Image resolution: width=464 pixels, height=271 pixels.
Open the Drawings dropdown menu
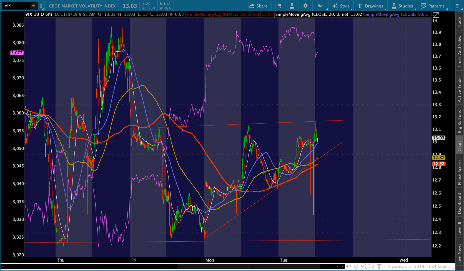[371, 6]
